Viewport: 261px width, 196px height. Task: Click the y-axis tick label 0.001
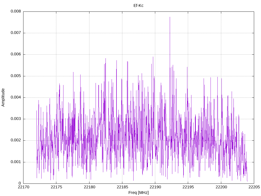[16, 162]
